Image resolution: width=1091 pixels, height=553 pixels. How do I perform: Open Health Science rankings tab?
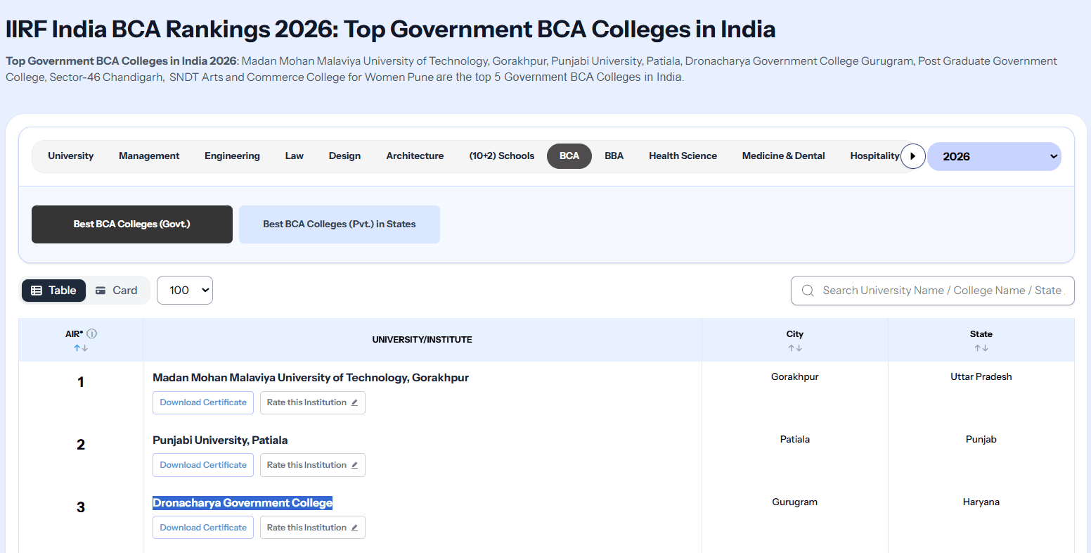pos(683,156)
